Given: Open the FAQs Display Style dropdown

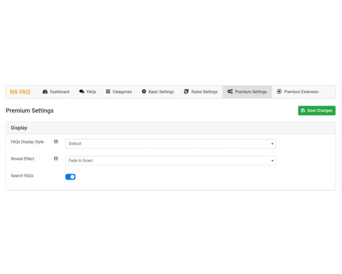Looking at the screenshot, I should [x=171, y=144].
